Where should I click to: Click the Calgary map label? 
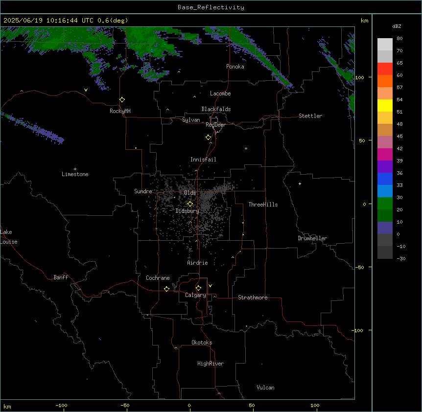pos(195,295)
